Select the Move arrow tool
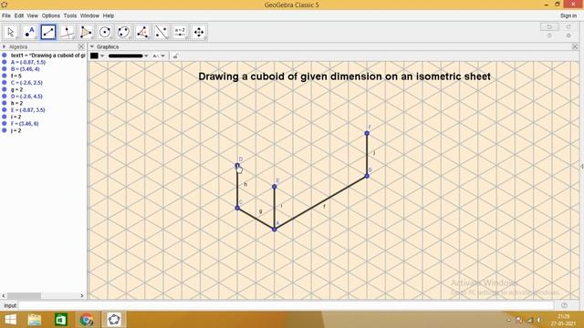Viewport: 584px width, 328px height. click(11, 32)
